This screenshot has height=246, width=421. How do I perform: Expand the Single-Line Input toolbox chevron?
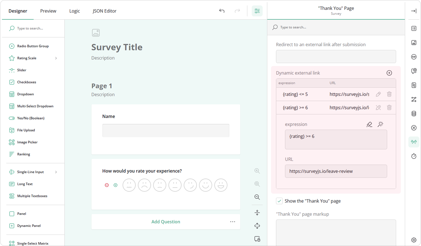pos(56,172)
